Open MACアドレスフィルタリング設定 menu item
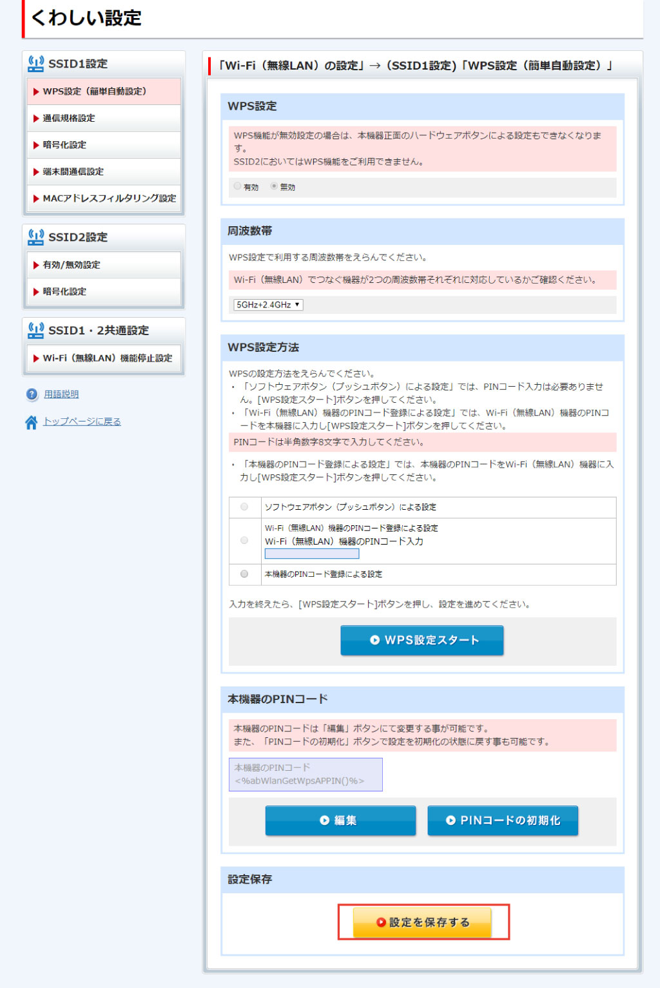660x988 pixels. pos(104,199)
